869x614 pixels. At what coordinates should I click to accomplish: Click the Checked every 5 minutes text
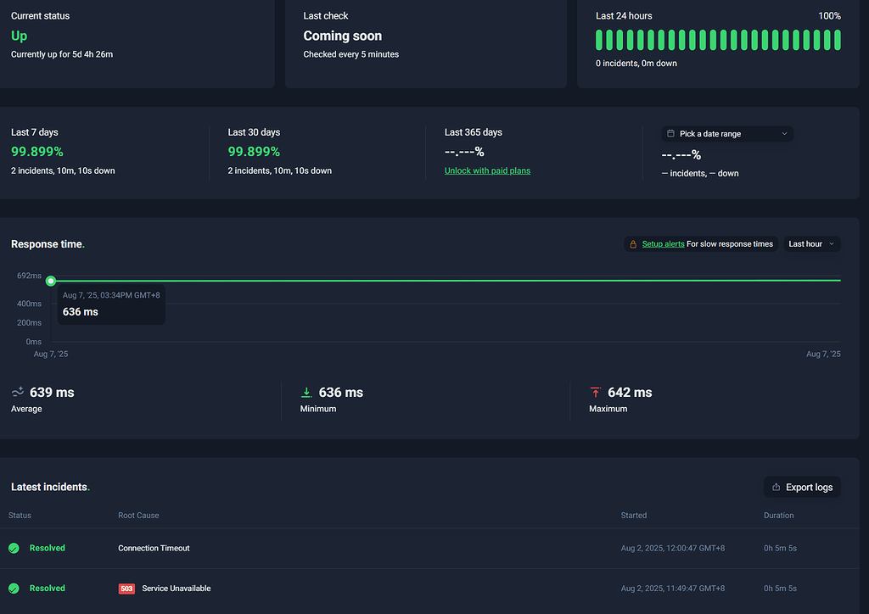[x=350, y=54]
